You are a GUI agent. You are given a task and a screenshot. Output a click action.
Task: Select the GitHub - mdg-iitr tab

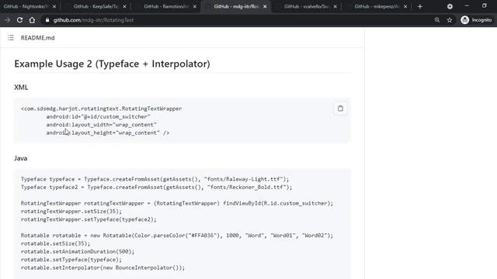pyautogui.click(x=236, y=6)
